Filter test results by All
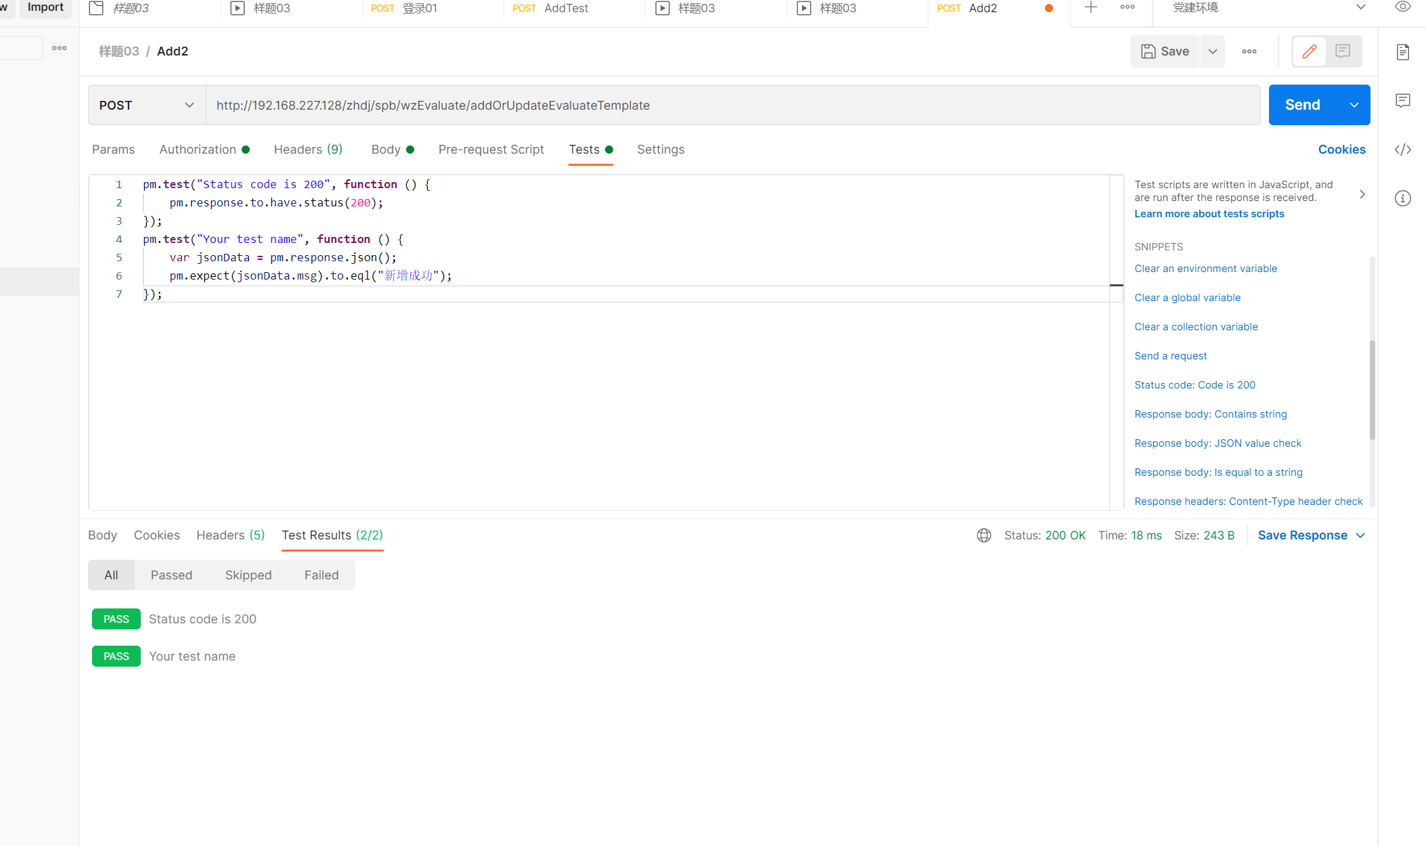 111,575
